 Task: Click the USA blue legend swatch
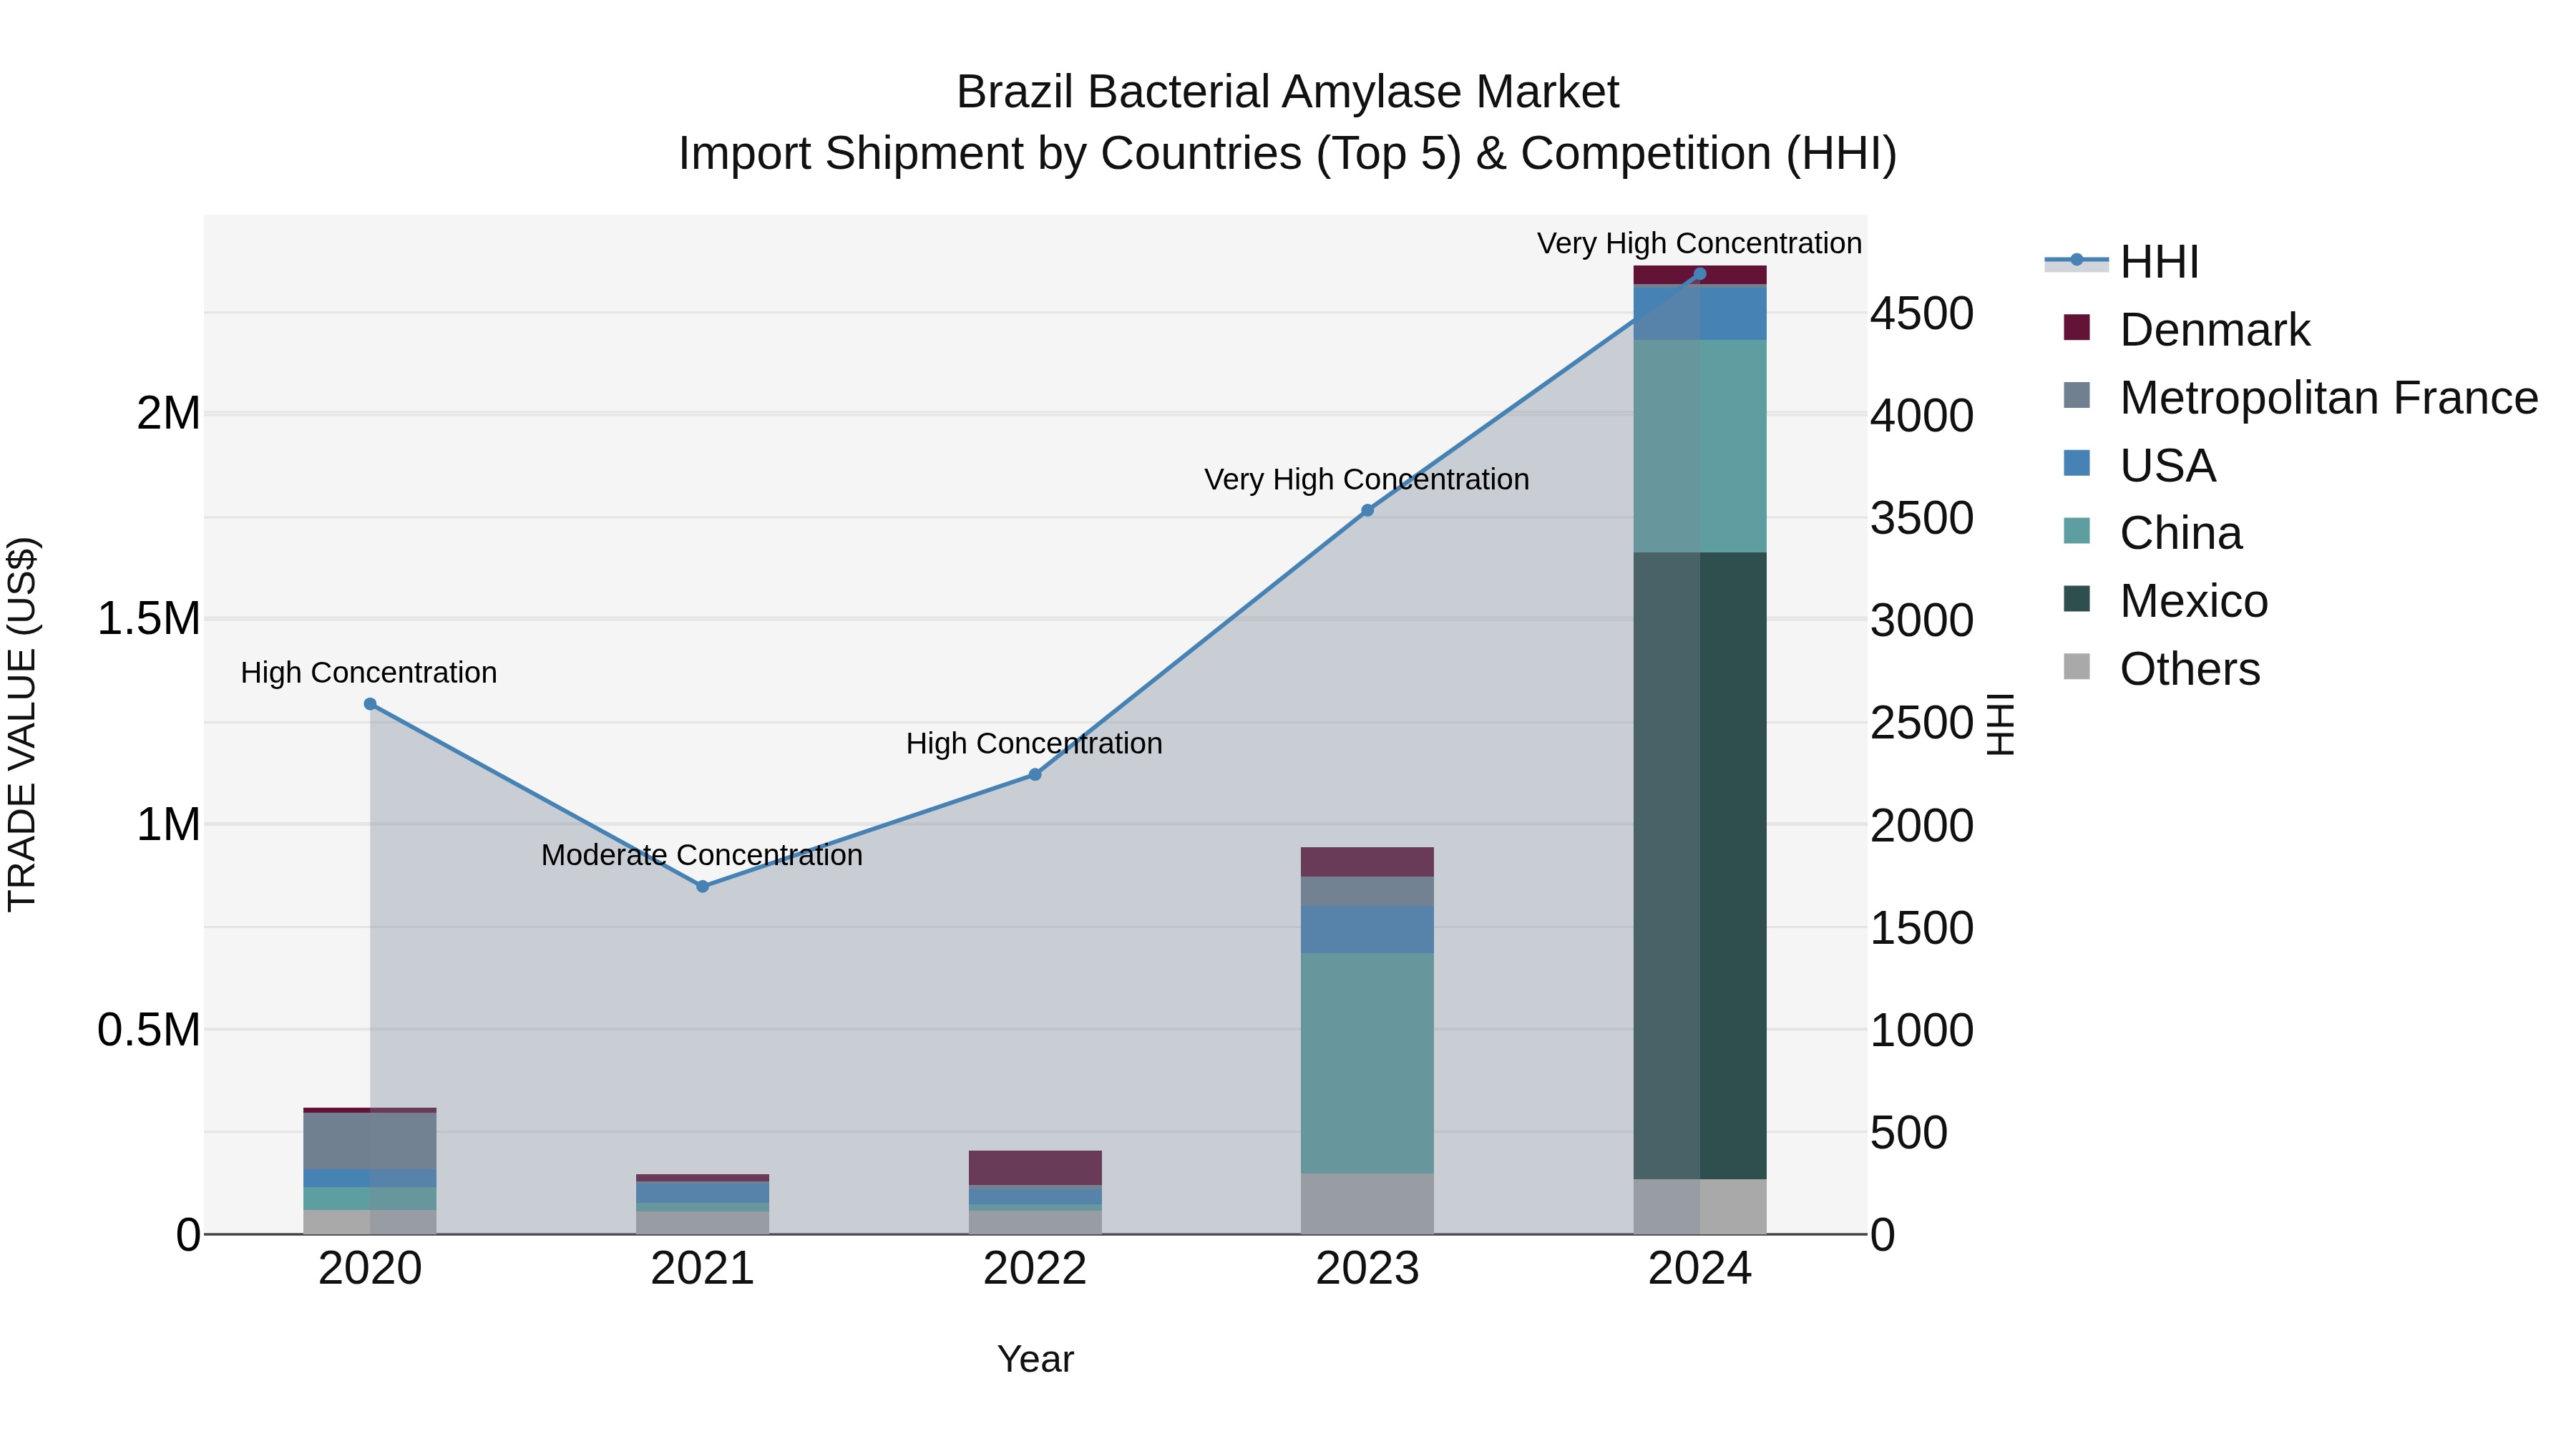pyautogui.click(x=2077, y=463)
